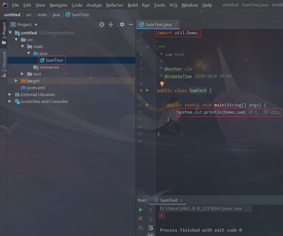Rerun SumTest with green play button

tap(140, 210)
